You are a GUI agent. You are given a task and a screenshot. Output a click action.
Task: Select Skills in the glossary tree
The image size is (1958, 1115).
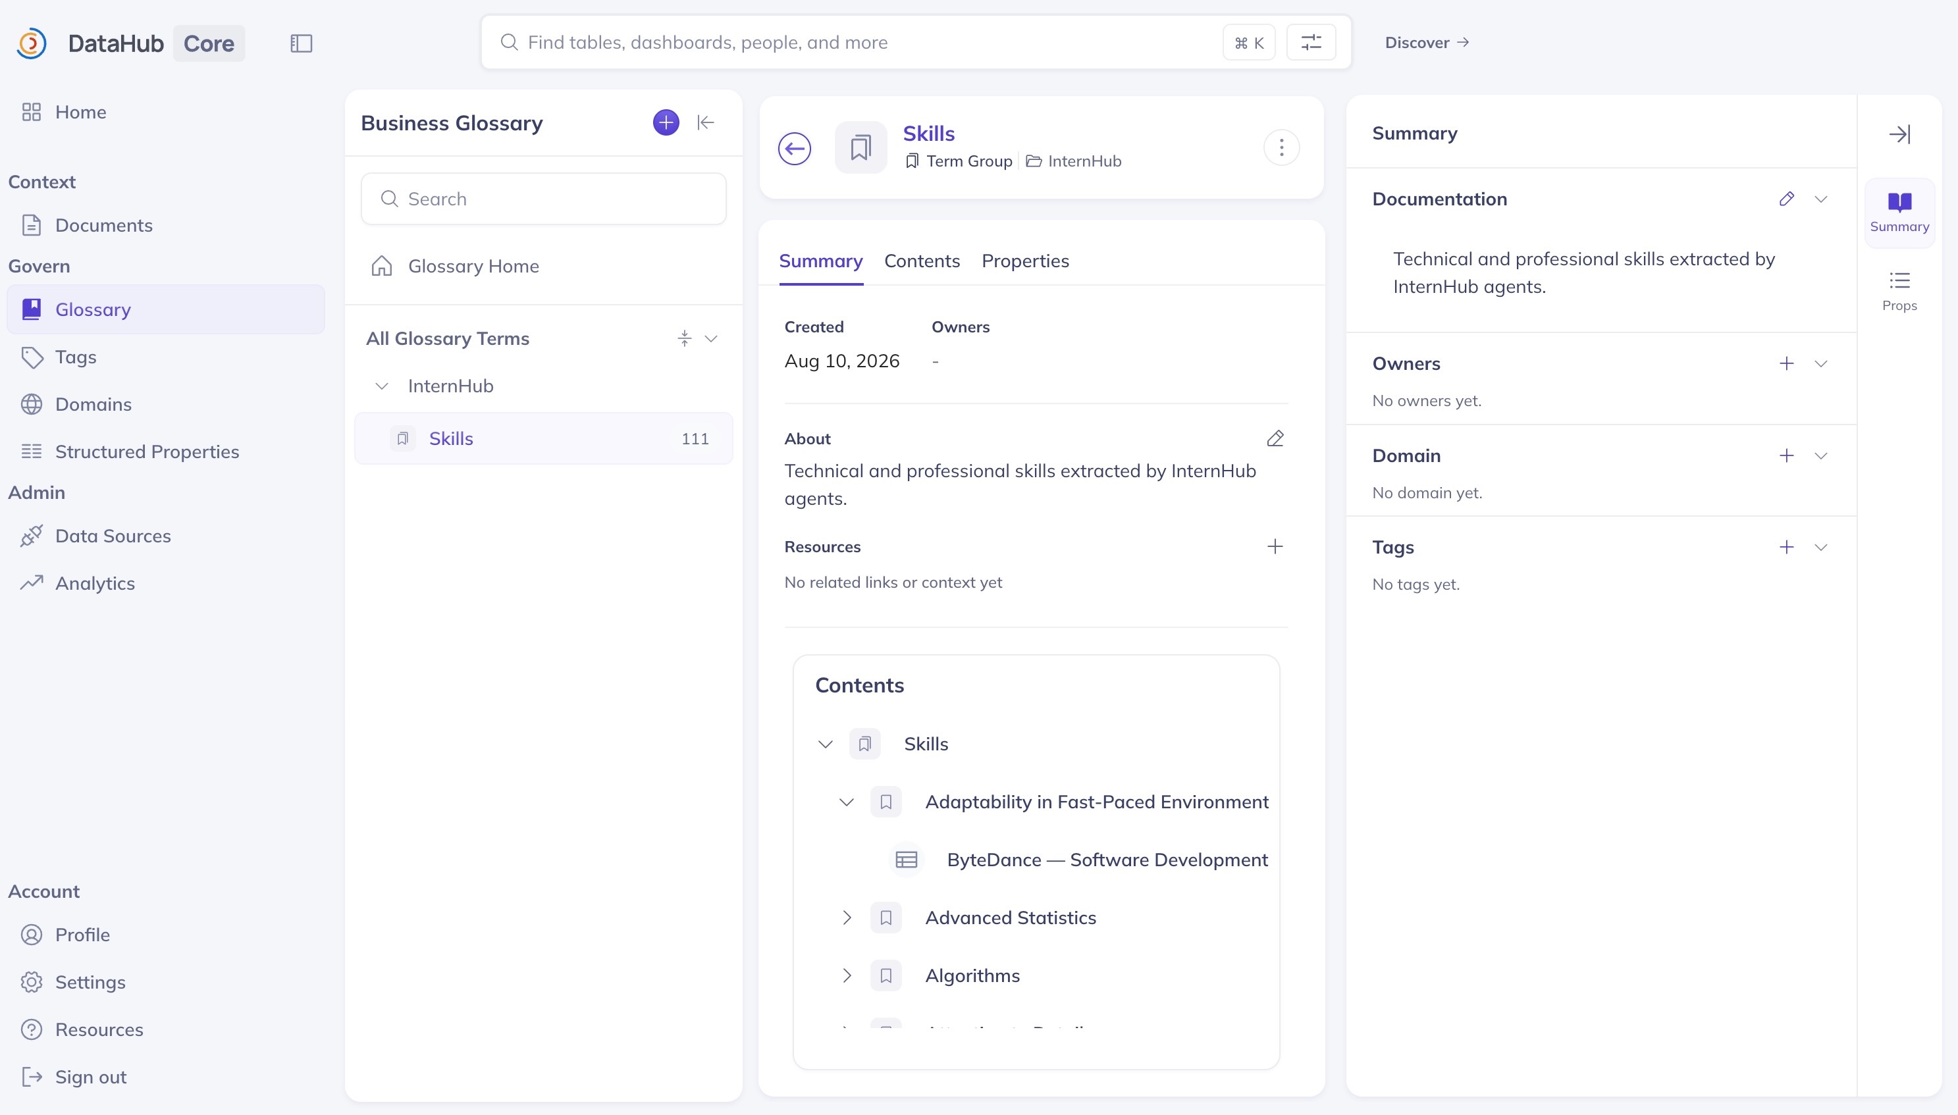544,439
